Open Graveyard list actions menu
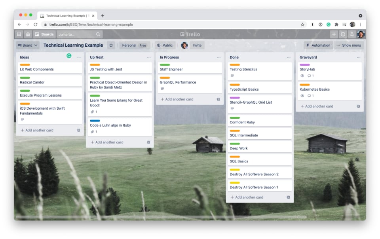This screenshot has height=239, width=380. (x=359, y=57)
